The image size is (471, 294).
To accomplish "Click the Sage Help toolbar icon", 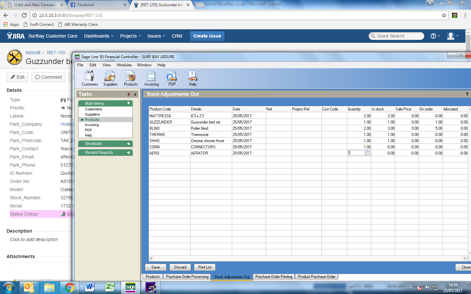I will [193, 78].
